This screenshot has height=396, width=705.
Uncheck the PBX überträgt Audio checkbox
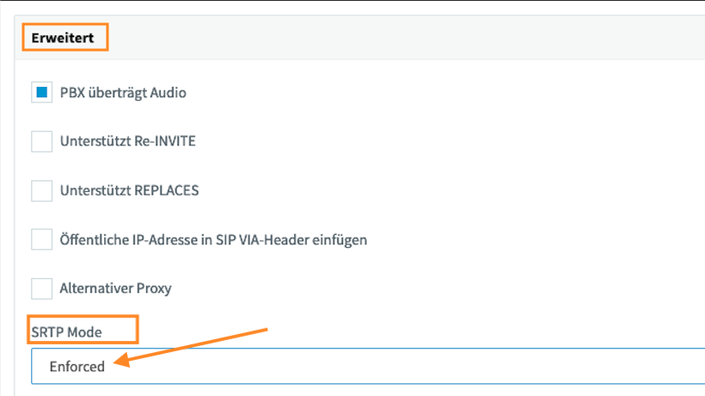(x=42, y=92)
